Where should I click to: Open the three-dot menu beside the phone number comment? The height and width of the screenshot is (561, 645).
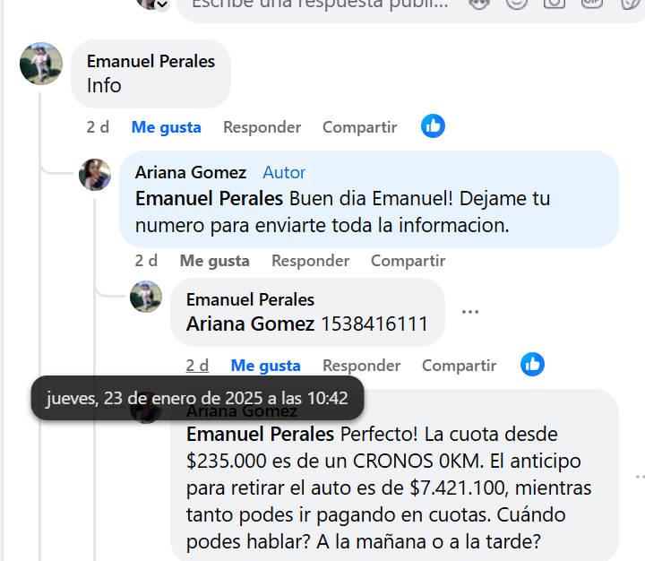[x=469, y=312]
